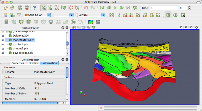The image size is (202, 111).
Task: Jump to the last animation frame
Action: tap(128, 8)
